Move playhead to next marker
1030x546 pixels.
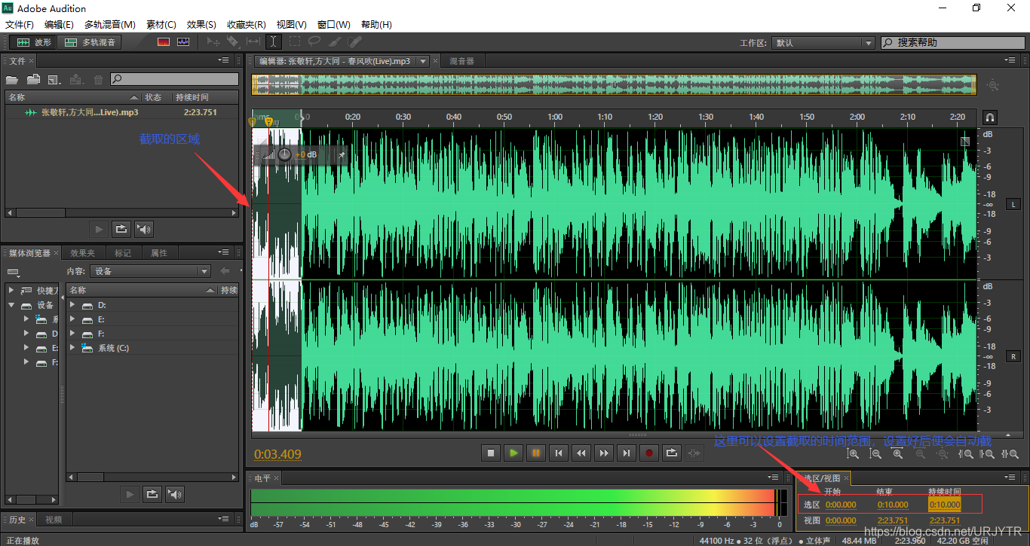(x=627, y=453)
